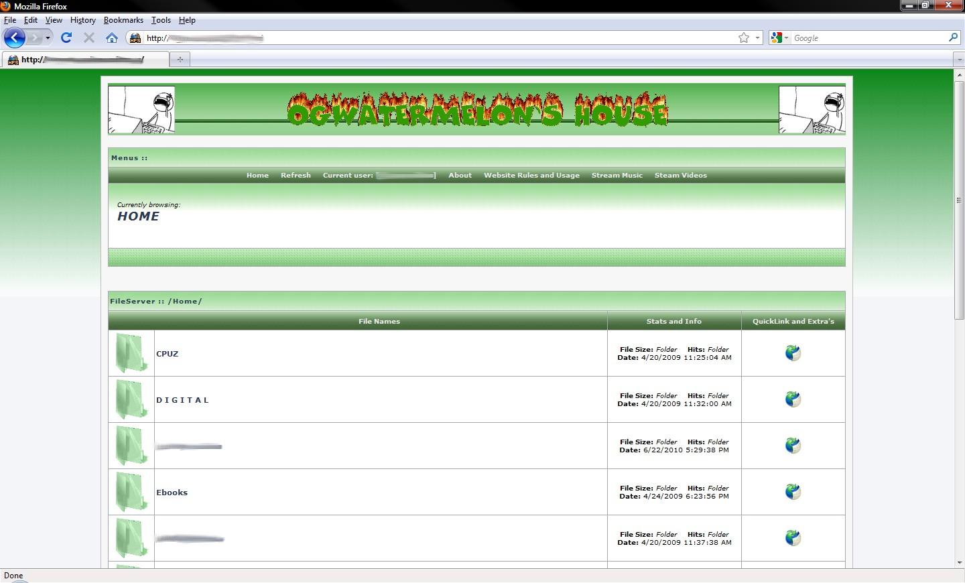Click the vertical scrollbar down arrow
The width and height of the screenshot is (965, 583).
(x=959, y=563)
